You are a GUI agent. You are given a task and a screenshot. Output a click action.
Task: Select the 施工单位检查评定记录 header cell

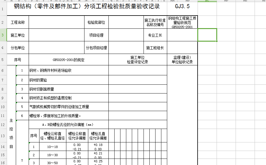(137, 60)
